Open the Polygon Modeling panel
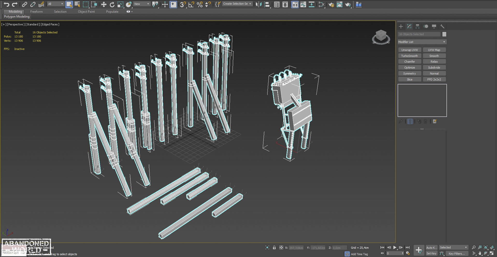The width and height of the screenshot is (497, 257). click(17, 17)
